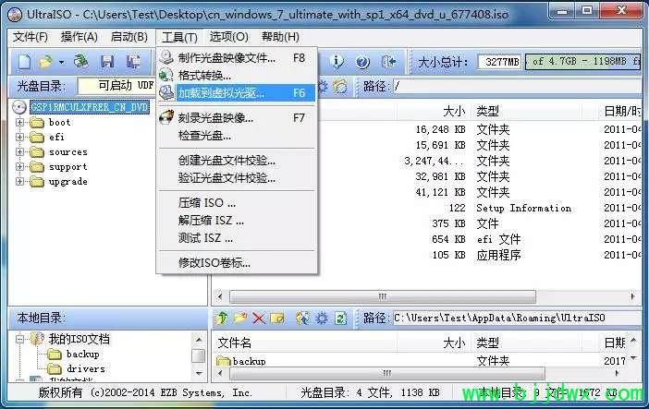Click the Open CD/DVD toolbar icon
The height and width of the screenshot is (409, 649).
(81, 61)
